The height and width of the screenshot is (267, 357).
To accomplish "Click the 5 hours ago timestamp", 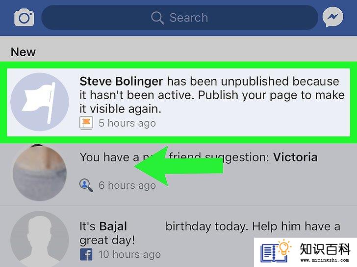I will coord(127,123).
